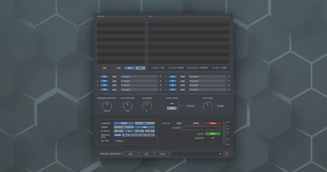
Task: Load a plugin into slot 4
Action: click(114, 89)
